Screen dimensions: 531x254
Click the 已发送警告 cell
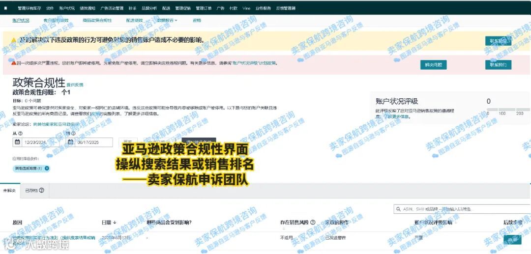pos(335,238)
